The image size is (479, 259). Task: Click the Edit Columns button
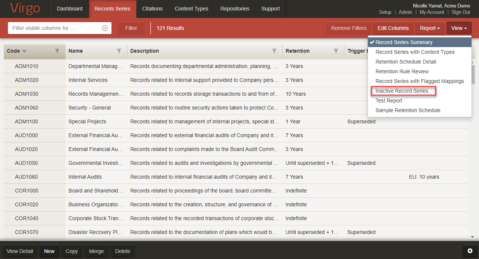393,28
